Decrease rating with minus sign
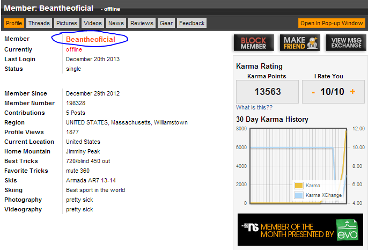This screenshot has height=250, width=368. [x=313, y=92]
